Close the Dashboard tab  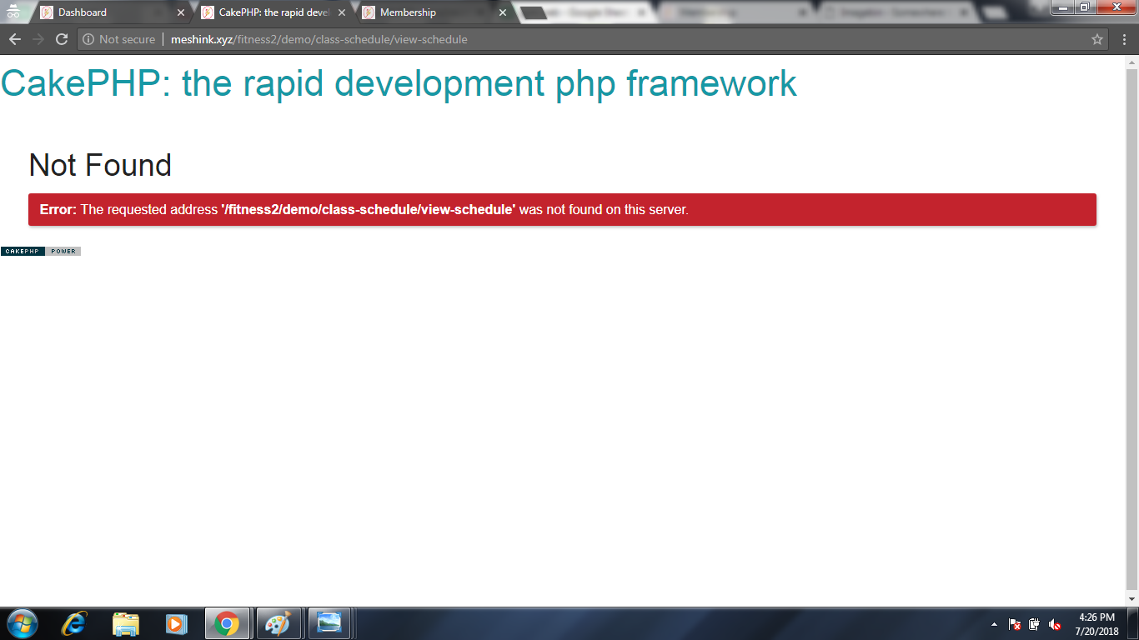[181, 12]
